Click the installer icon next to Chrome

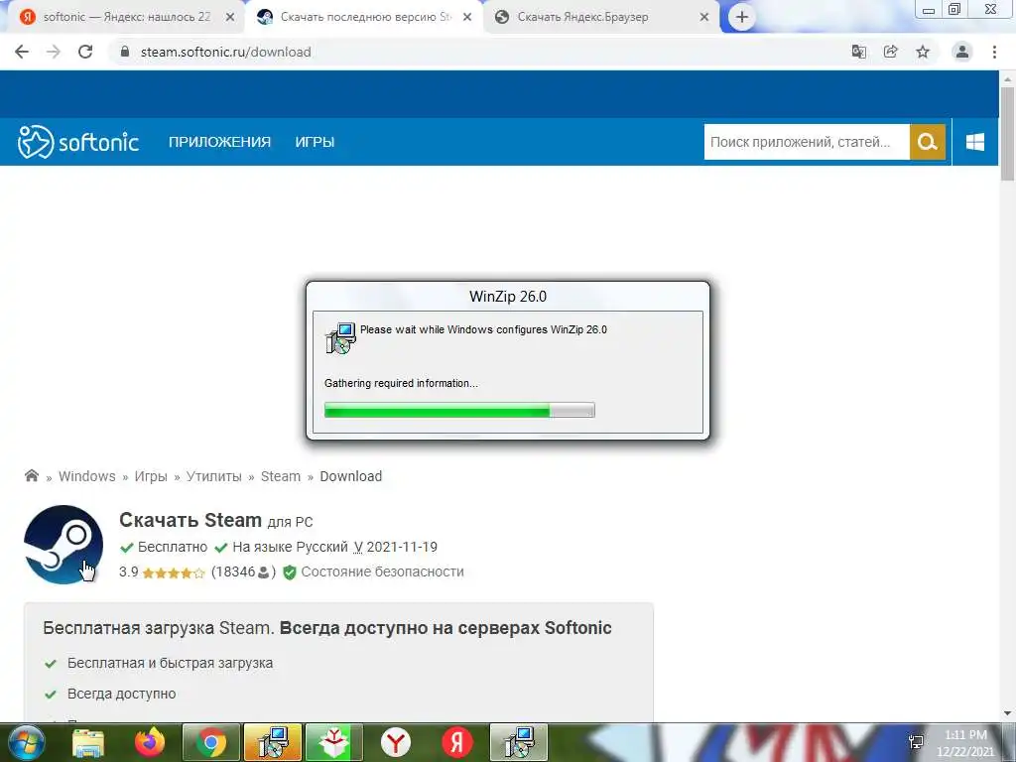tap(273, 742)
